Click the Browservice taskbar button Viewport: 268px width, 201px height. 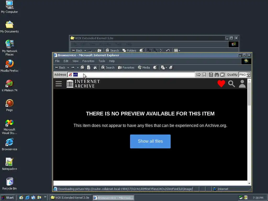tap(114, 198)
